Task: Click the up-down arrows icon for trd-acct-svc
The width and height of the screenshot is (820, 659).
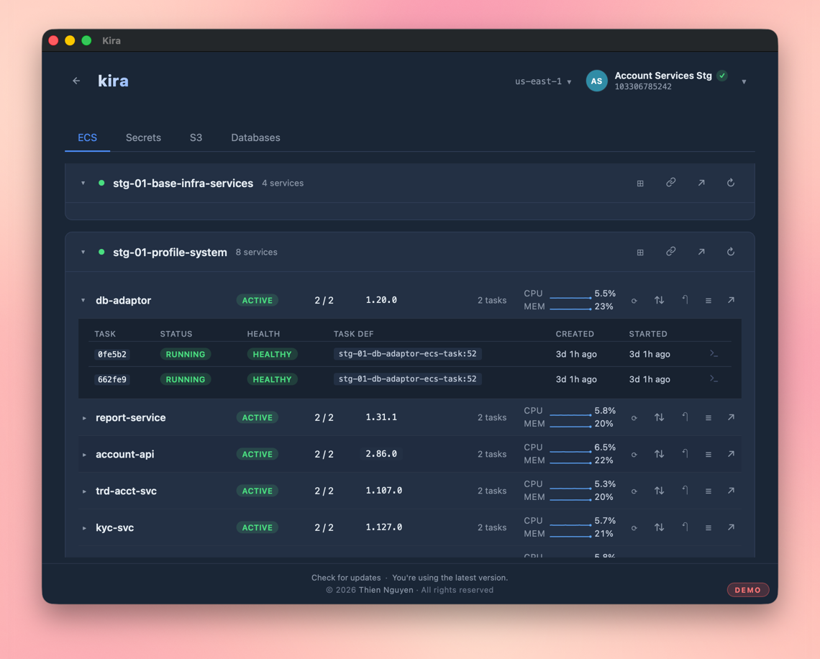Action: (659, 491)
